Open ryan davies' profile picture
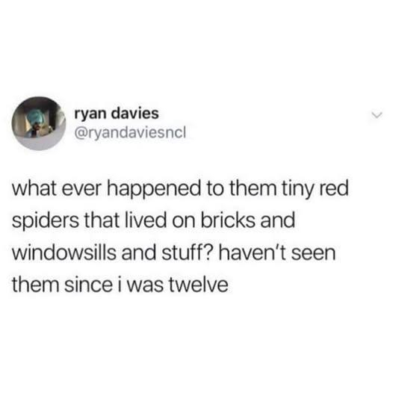Viewport: 393px width, 393px height. (39, 123)
